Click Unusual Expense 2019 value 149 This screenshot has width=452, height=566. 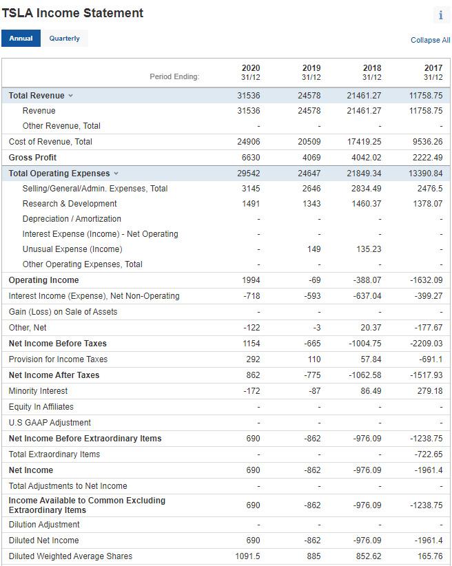tap(314, 249)
